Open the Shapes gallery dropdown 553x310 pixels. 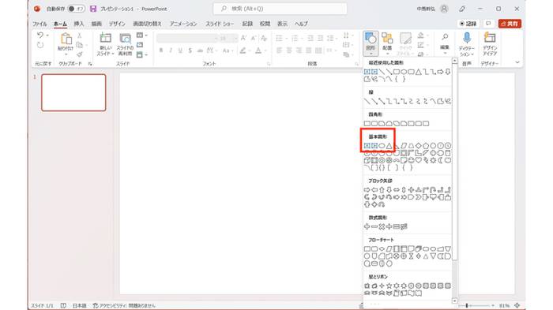(371, 43)
